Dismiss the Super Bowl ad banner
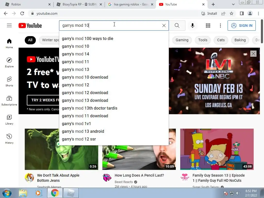 tap(253, 54)
